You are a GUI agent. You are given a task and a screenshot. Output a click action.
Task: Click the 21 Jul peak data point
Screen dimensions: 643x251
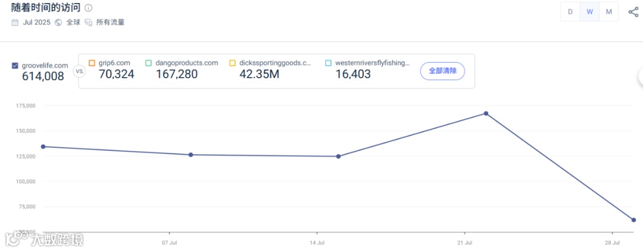pyautogui.click(x=486, y=113)
